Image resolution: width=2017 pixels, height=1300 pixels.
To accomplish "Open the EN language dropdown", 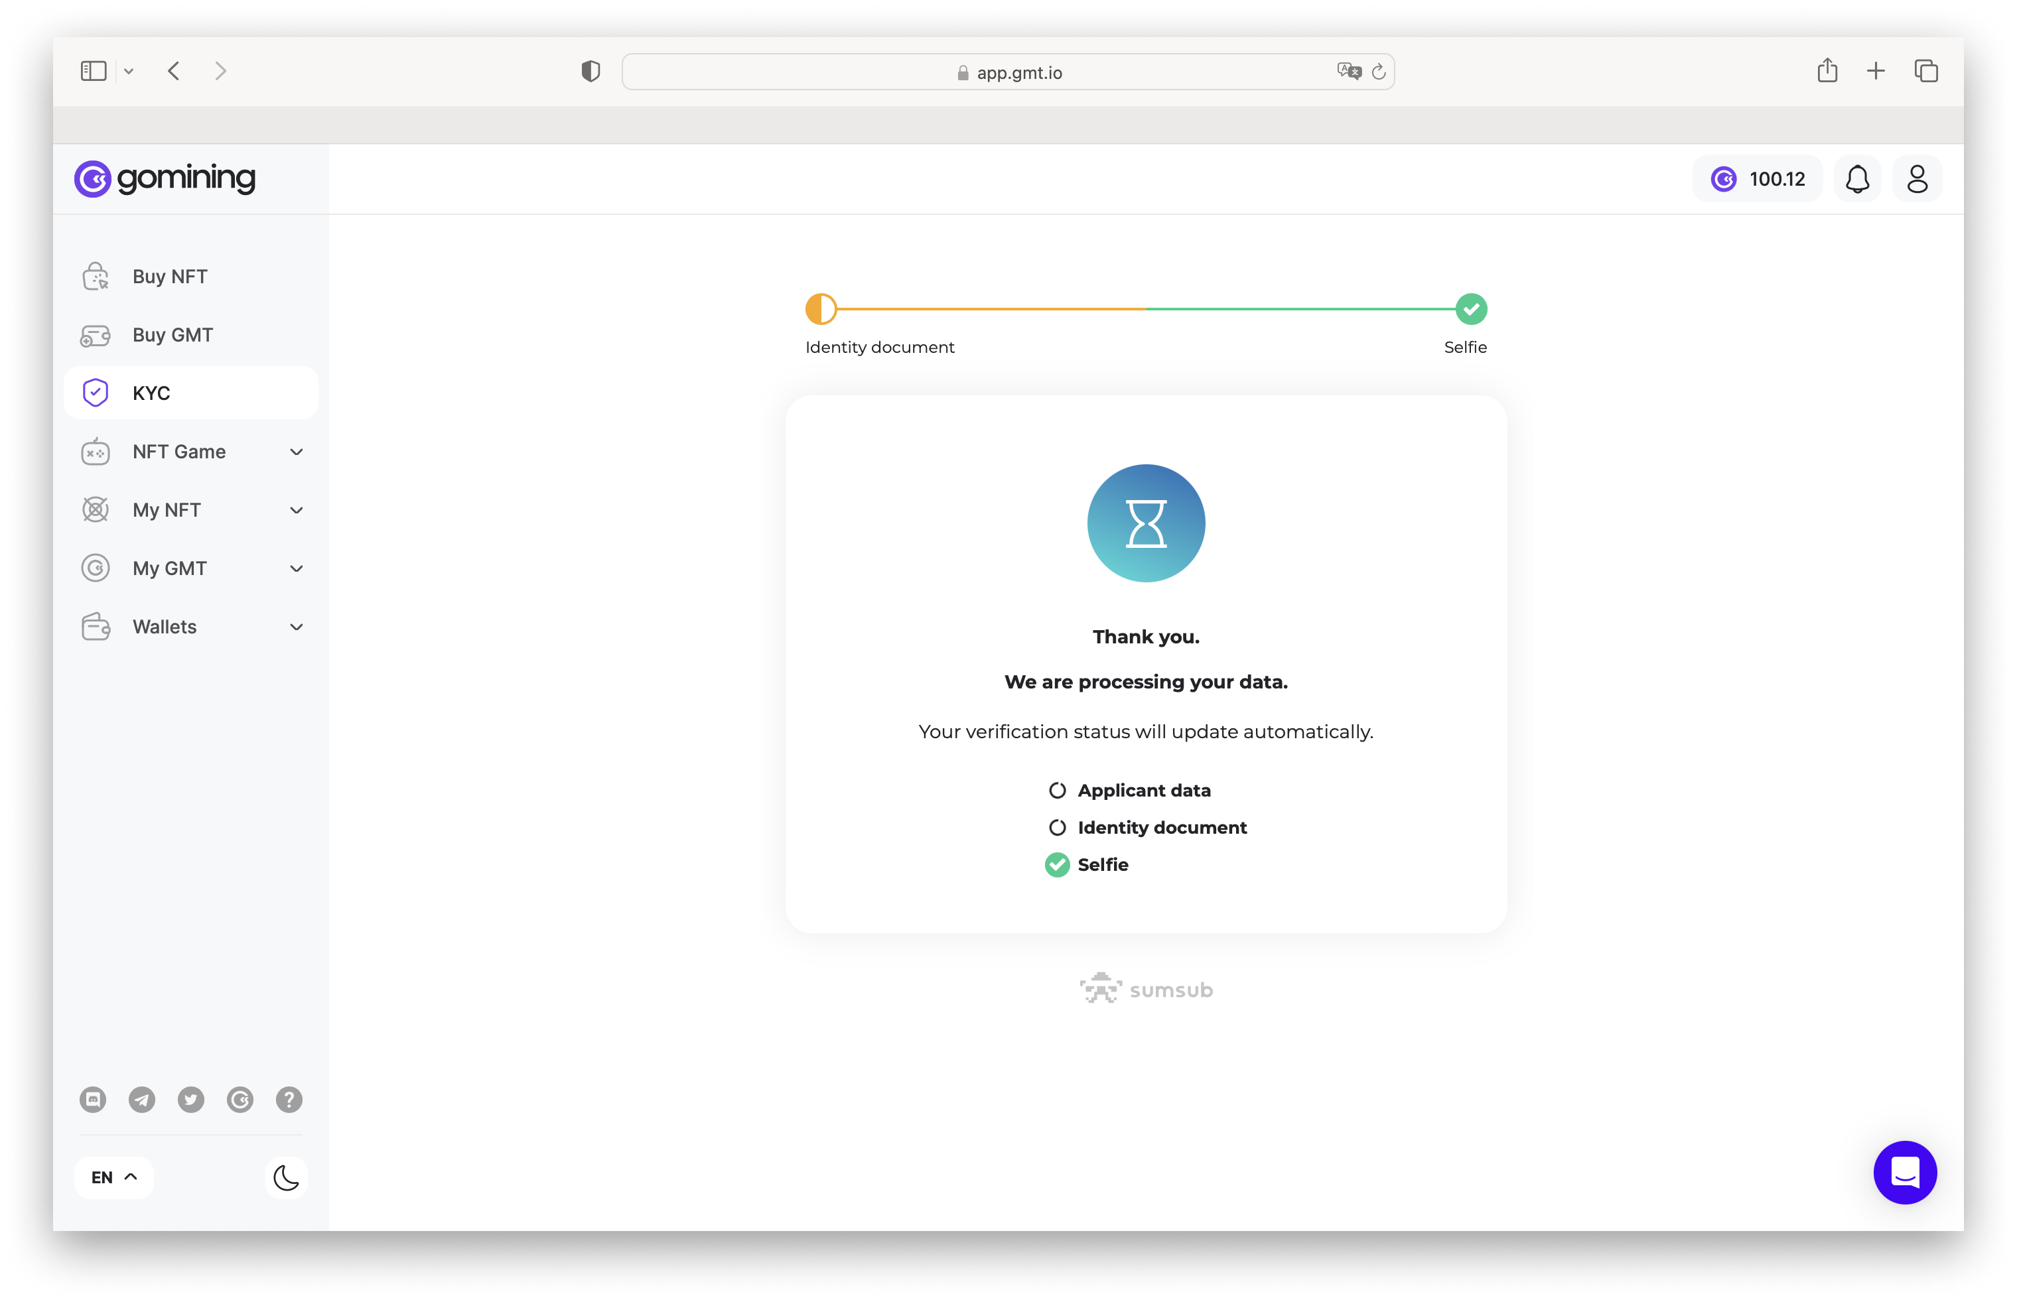I will 114,1177.
